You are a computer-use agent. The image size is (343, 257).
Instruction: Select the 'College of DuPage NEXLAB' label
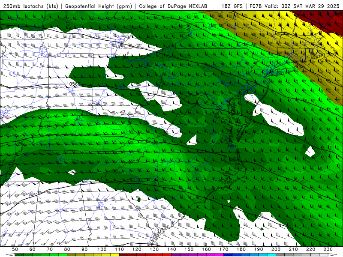173,6
